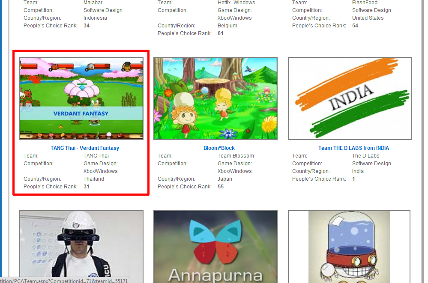Visit "Team THE D LABS from INDIA" link
The height and width of the screenshot is (283, 428).
click(x=353, y=148)
